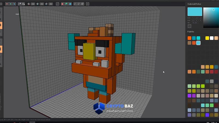Click the blue cube size icon
Viewport: 219px width, 123px height.
[47, 4]
